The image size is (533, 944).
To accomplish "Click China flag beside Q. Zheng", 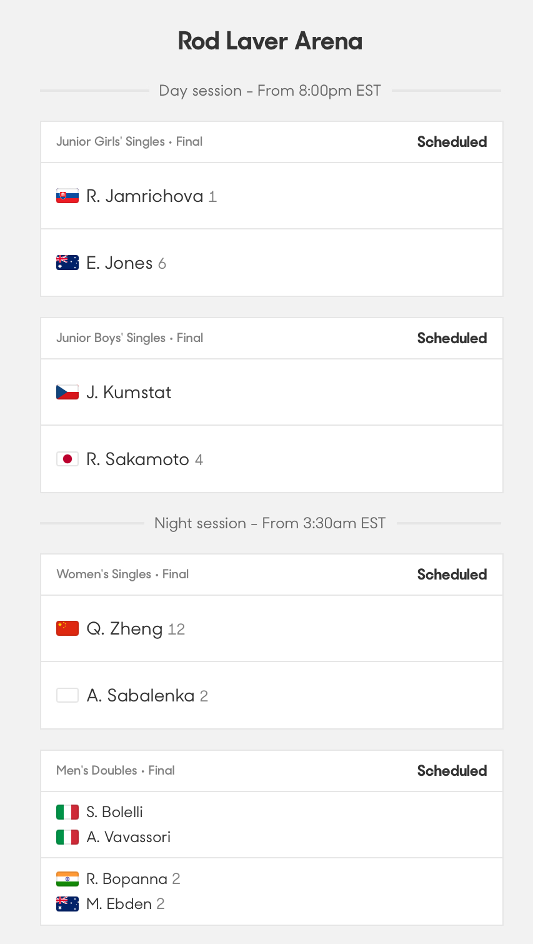I will (67, 628).
